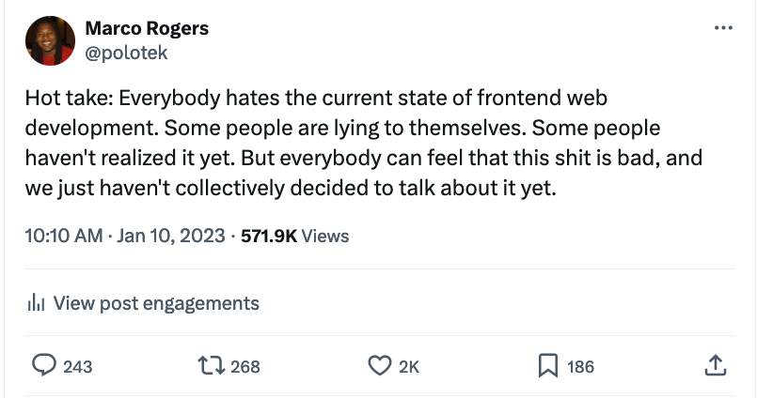
Task: Click the 186 bookmarks count
Action: 580,367
